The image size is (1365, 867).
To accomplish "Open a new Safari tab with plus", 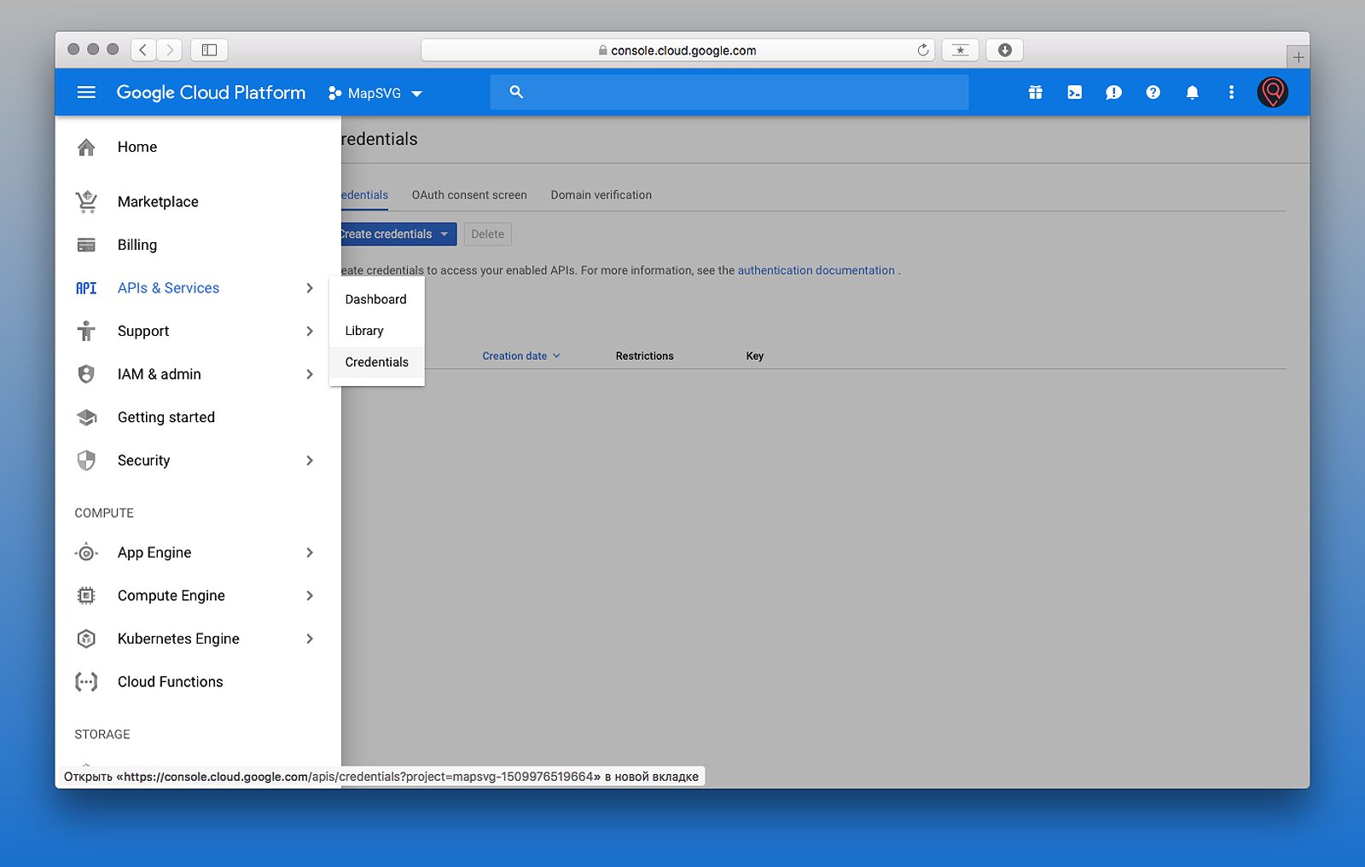I will click(1298, 57).
